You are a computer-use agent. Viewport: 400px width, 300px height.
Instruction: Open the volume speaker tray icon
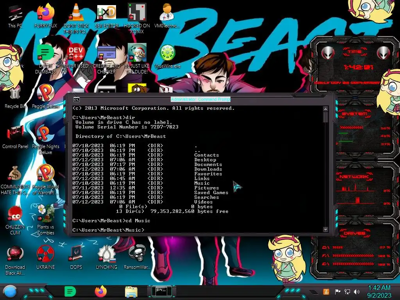coord(357,291)
